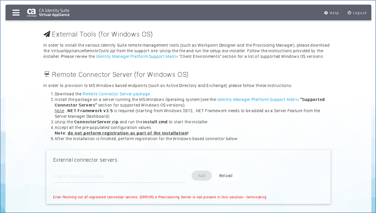Click the Add connector server button
Screen dimensions: 376x213
[x=202, y=176]
